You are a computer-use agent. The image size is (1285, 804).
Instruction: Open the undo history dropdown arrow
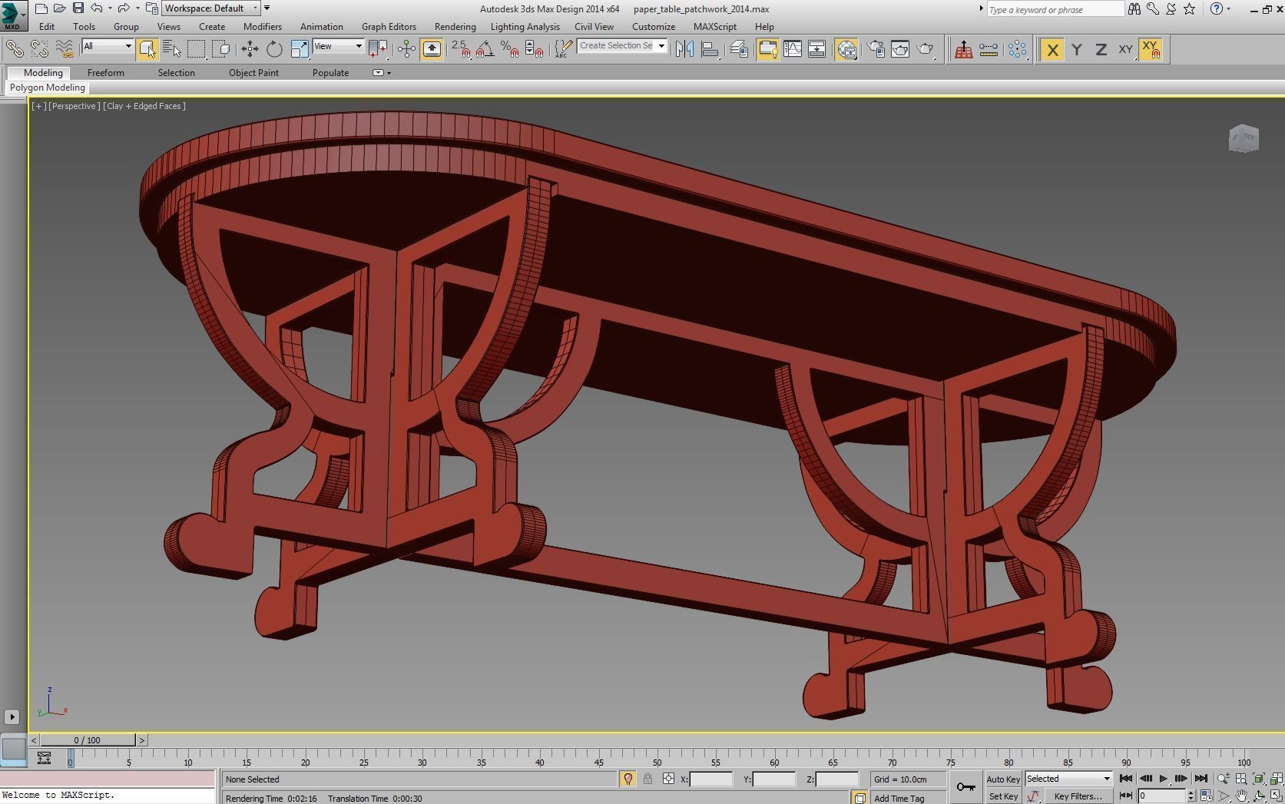click(x=110, y=8)
